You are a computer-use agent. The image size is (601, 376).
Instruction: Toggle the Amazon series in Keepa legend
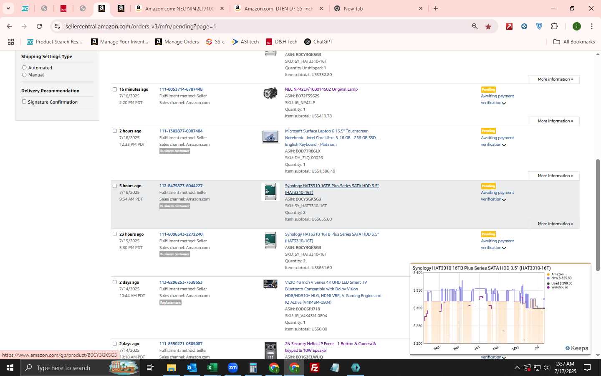pyautogui.click(x=555, y=274)
